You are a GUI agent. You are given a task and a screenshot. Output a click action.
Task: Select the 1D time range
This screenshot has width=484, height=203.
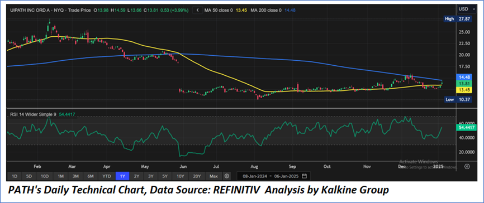(x=15, y=176)
